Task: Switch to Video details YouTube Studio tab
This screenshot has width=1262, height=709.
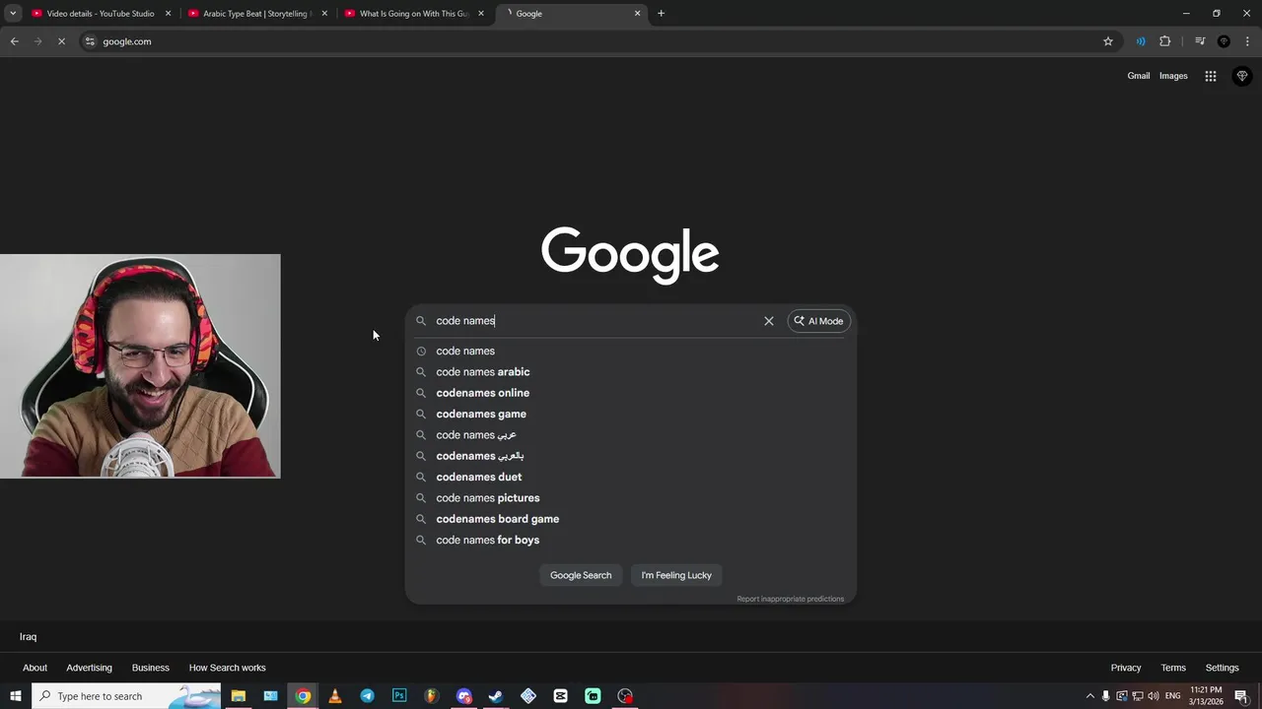Action: point(101,14)
